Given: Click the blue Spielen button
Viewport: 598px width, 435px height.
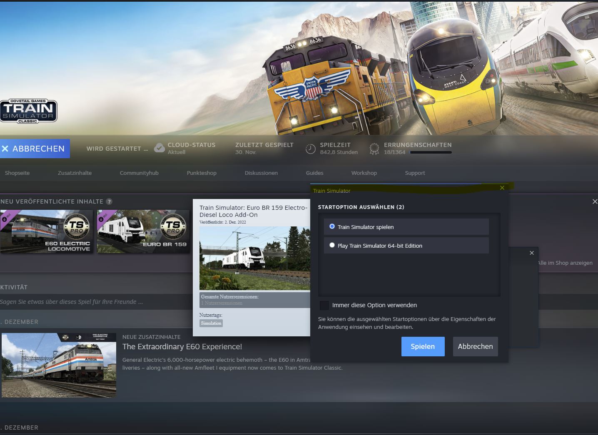Looking at the screenshot, I should pos(423,346).
